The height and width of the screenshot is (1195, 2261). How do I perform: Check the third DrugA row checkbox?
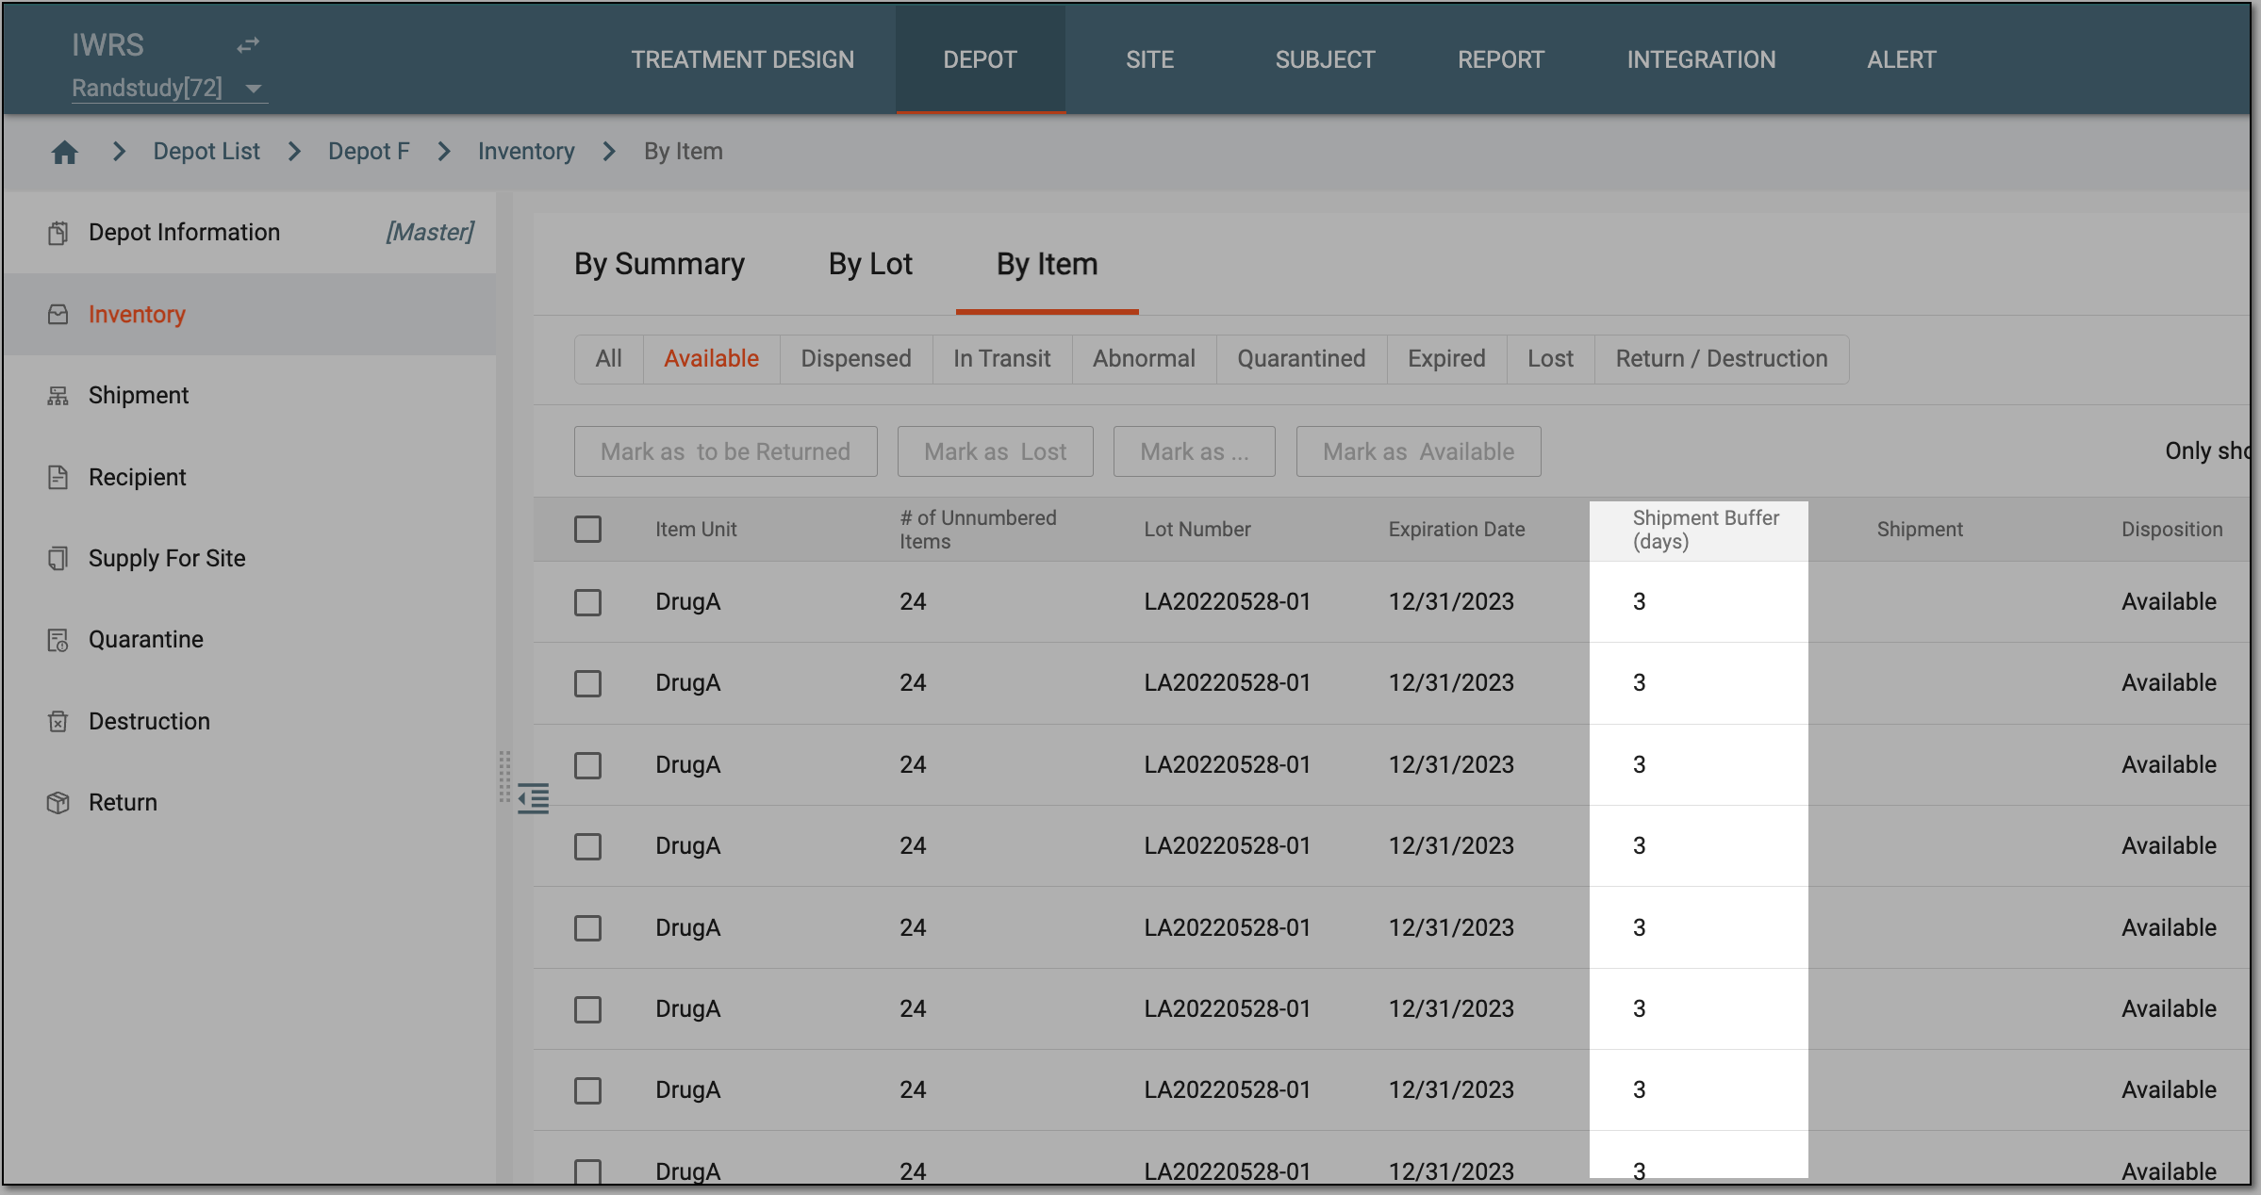coord(588,765)
